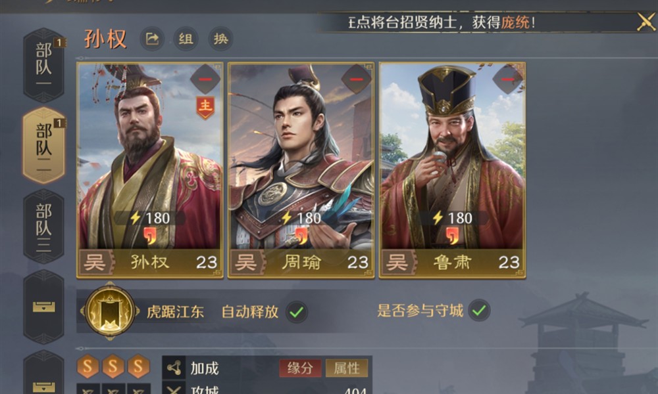Unlock the fourth locked troop slot
This screenshot has width=658, height=394.
click(43, 307)
